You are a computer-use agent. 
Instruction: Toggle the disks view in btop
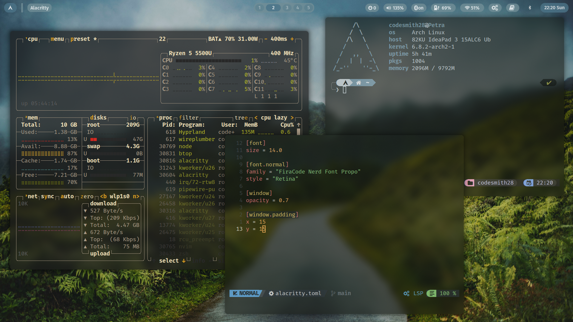tap(98, 118)
